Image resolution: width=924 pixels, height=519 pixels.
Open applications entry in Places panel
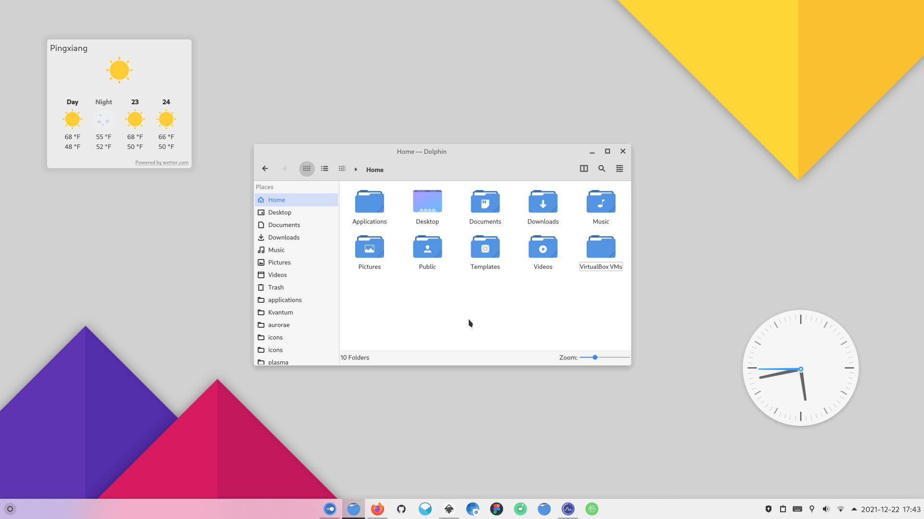(x=296, y=300)
